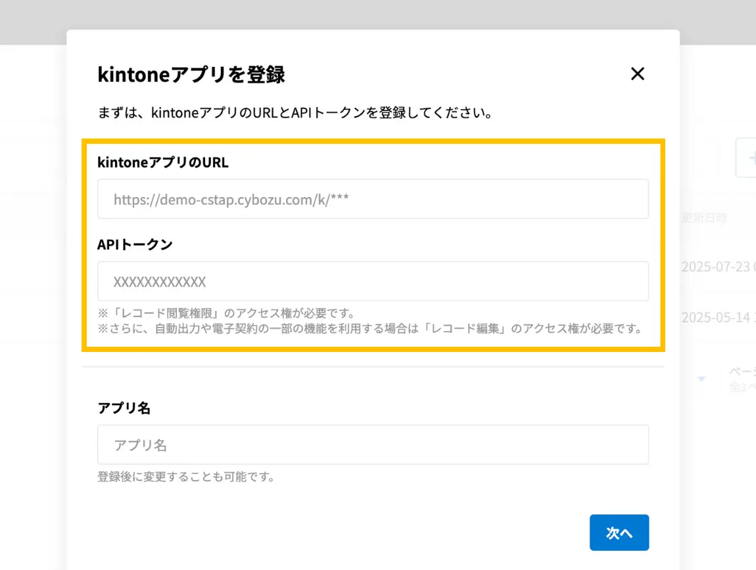The image size is (756, 570).
Task: Select the アプリ名 text field
Action: coord(373,445)
